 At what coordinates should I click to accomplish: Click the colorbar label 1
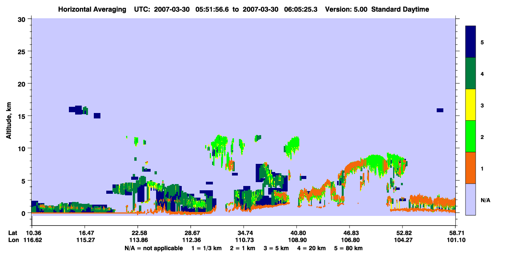(x=482, y=169)
